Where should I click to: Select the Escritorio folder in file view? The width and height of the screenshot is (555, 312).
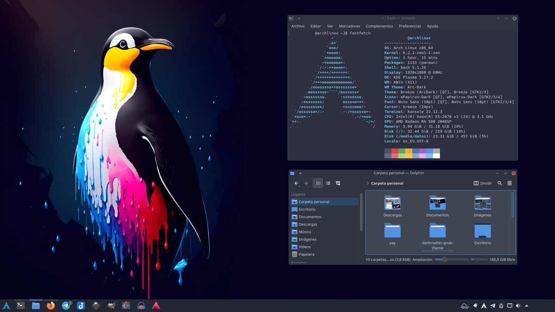click(x=482, y=233)
